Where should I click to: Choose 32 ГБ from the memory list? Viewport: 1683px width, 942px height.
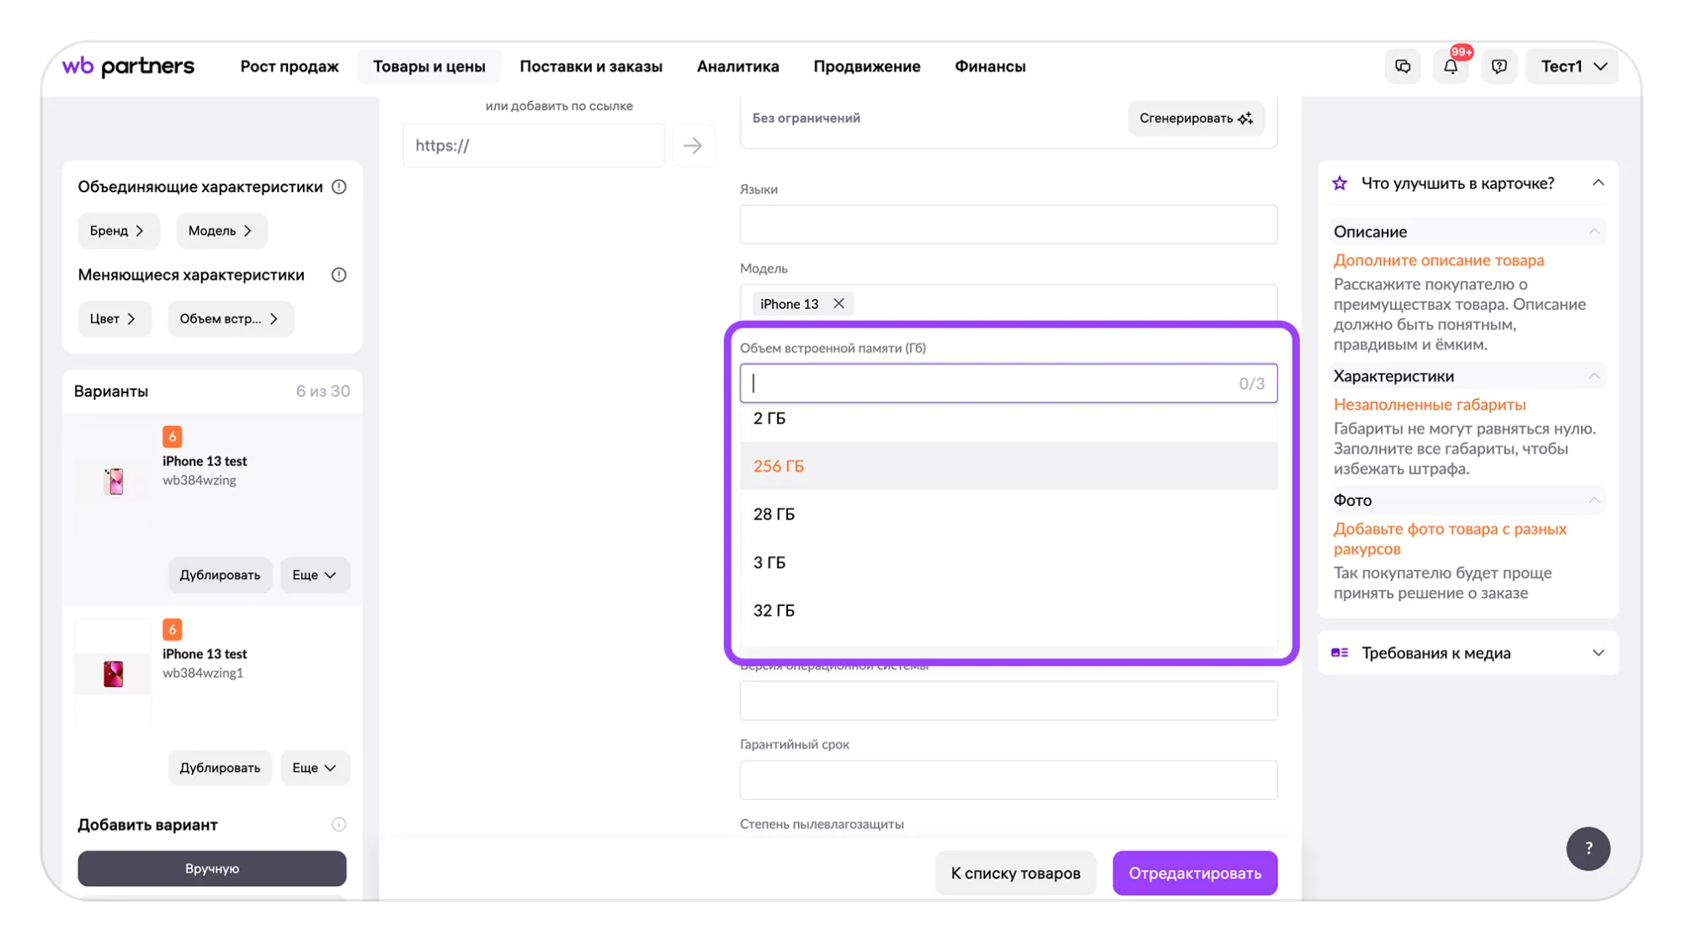click(1008, 610)
